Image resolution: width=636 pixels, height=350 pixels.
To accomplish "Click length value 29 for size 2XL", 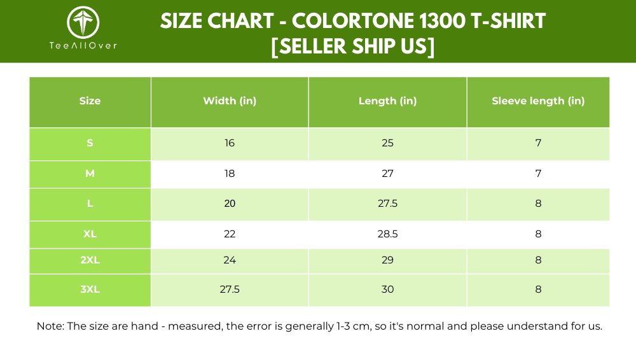I will pyautogui.click(x=387, y=260).
